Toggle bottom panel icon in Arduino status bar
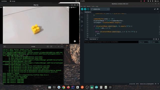This screenshot has height=90, width=160. click(x=158, y=84)
